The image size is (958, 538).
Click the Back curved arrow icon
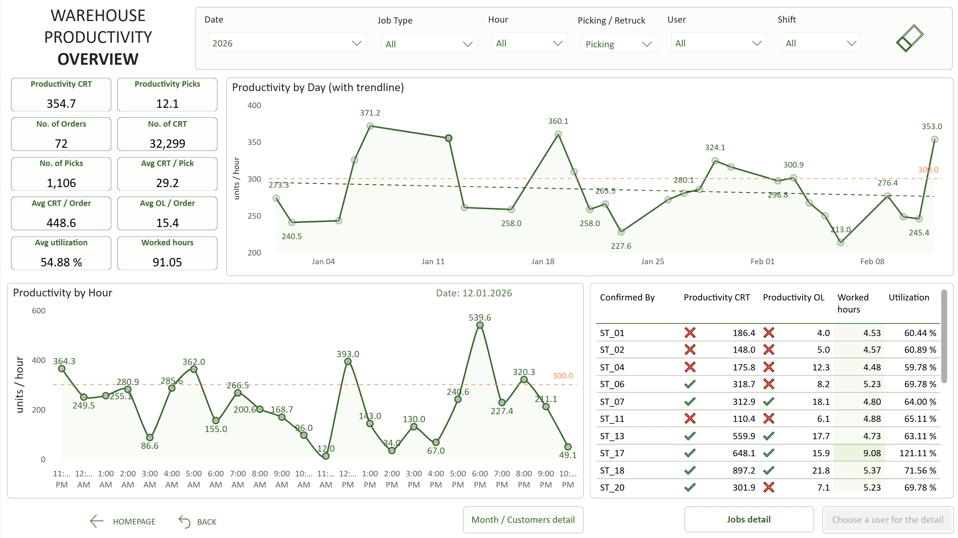click(184, 521)
